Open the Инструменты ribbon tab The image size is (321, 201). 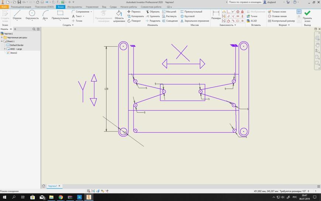click(75, 7)
